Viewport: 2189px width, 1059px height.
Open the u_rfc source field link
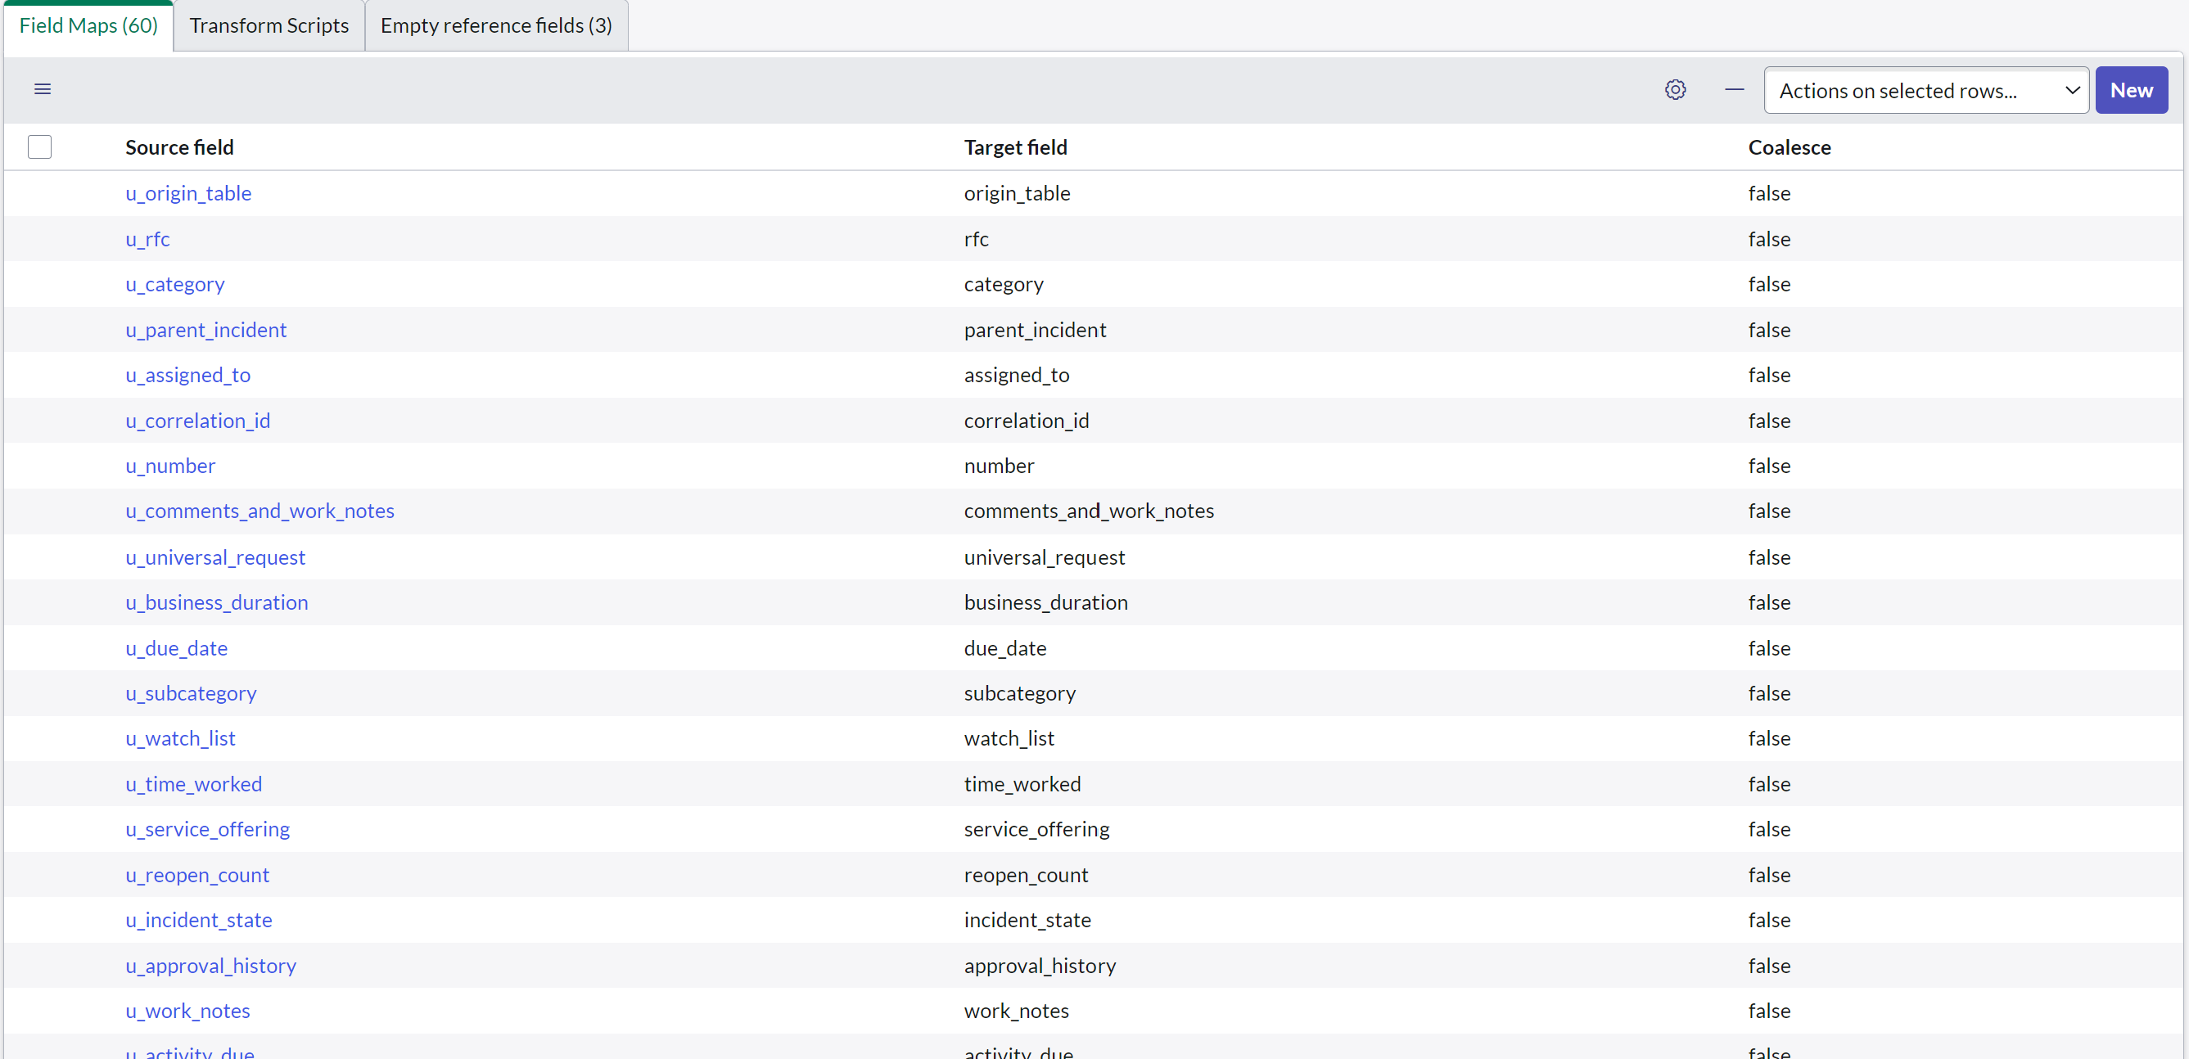tap(148, 239)
